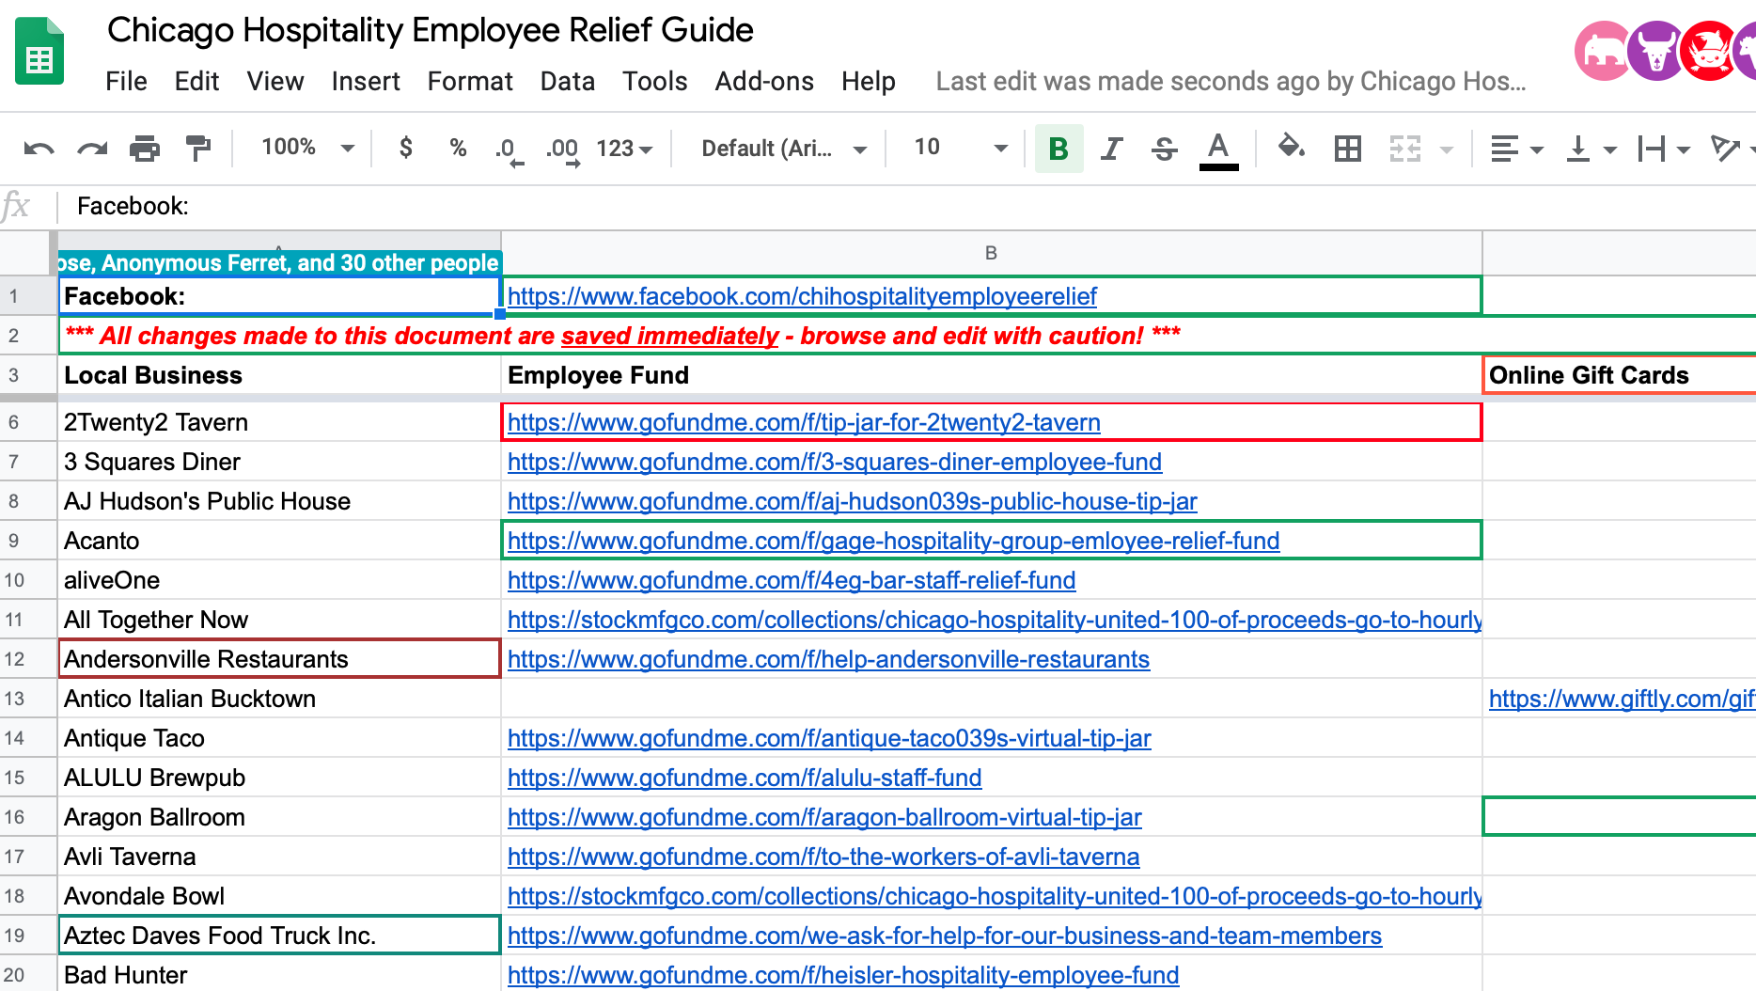
Task: Open the borders tool
Action: 1348,148
